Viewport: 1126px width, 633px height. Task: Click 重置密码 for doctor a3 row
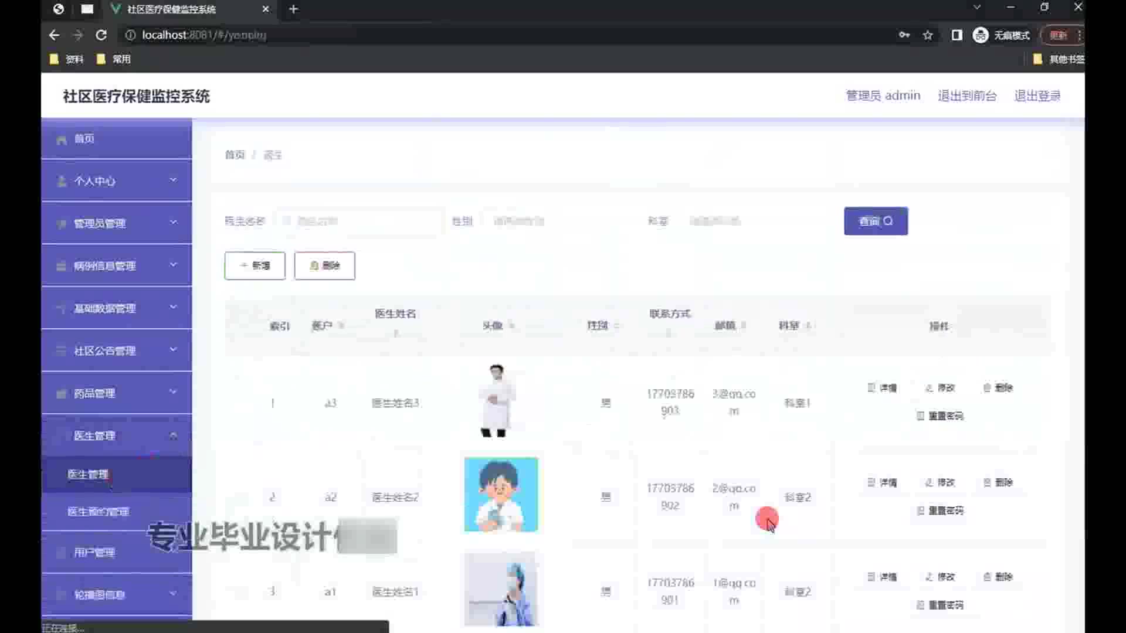click(940, 416)
